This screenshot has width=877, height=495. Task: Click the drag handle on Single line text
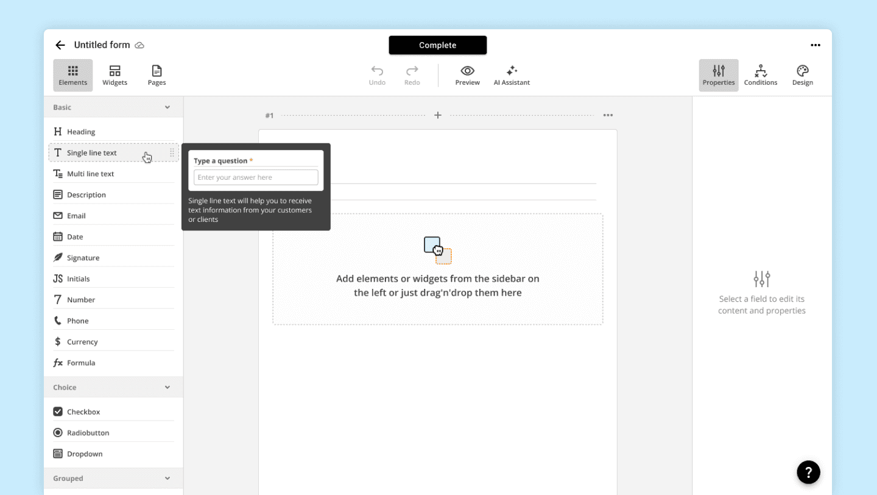pyautogui.click(x=172, y=153)
